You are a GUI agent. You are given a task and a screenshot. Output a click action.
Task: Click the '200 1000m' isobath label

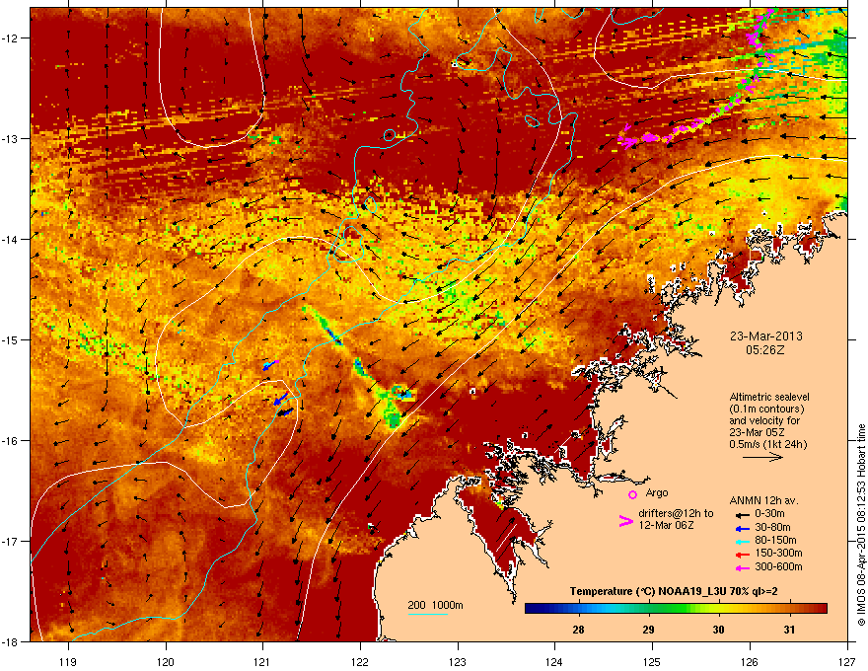click(435, 605)
